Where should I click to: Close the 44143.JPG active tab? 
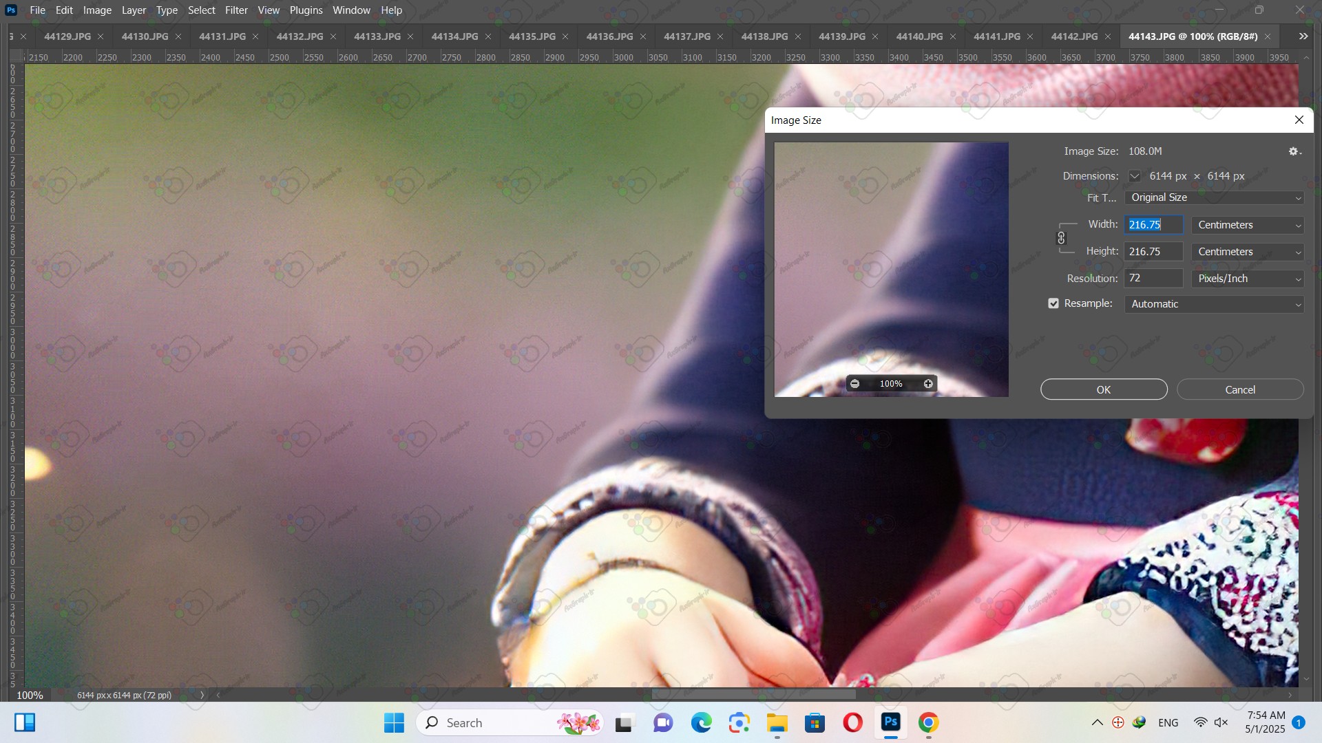(x=1268, y=36)
